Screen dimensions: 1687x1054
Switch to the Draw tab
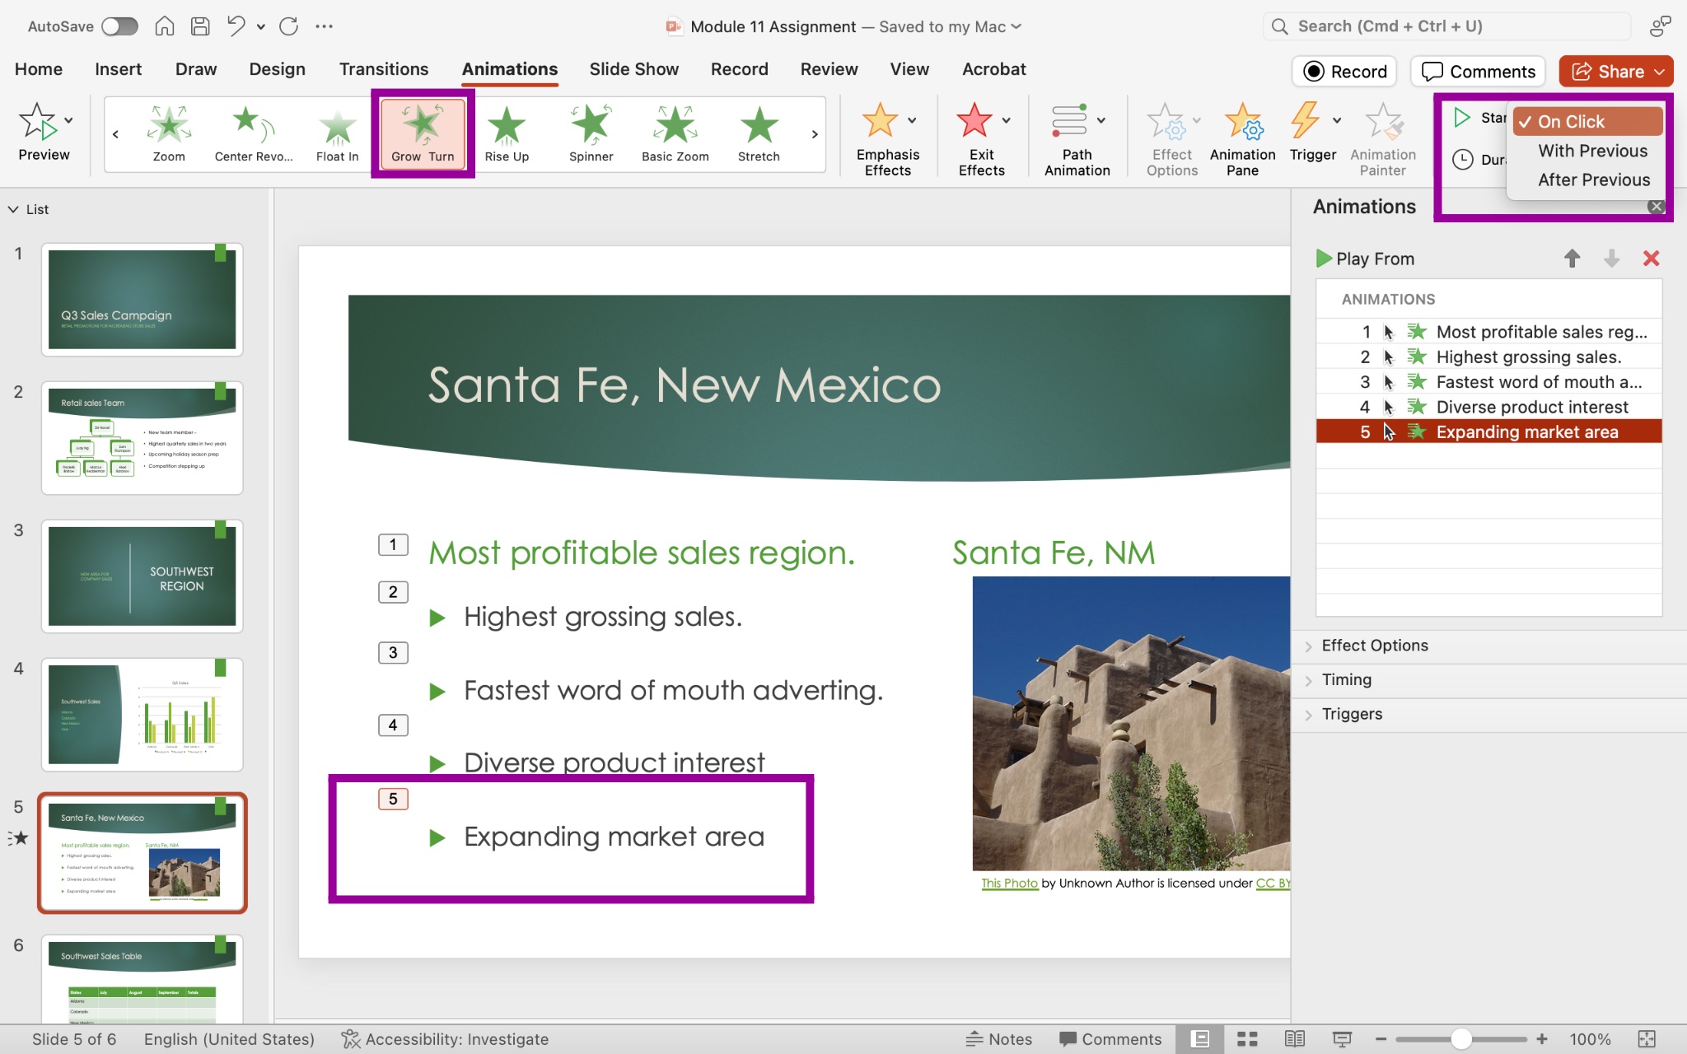196,69
